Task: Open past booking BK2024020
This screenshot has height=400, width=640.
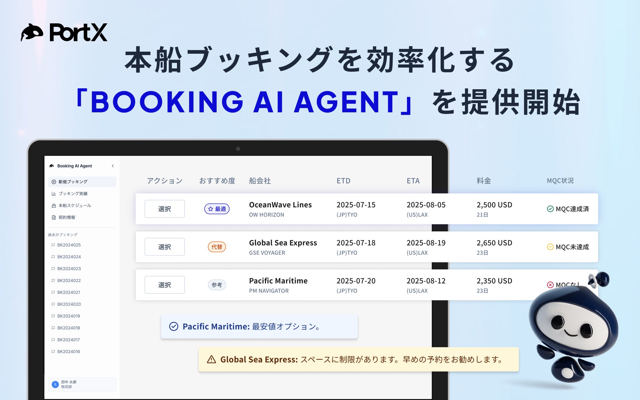Action: point(69,304)
